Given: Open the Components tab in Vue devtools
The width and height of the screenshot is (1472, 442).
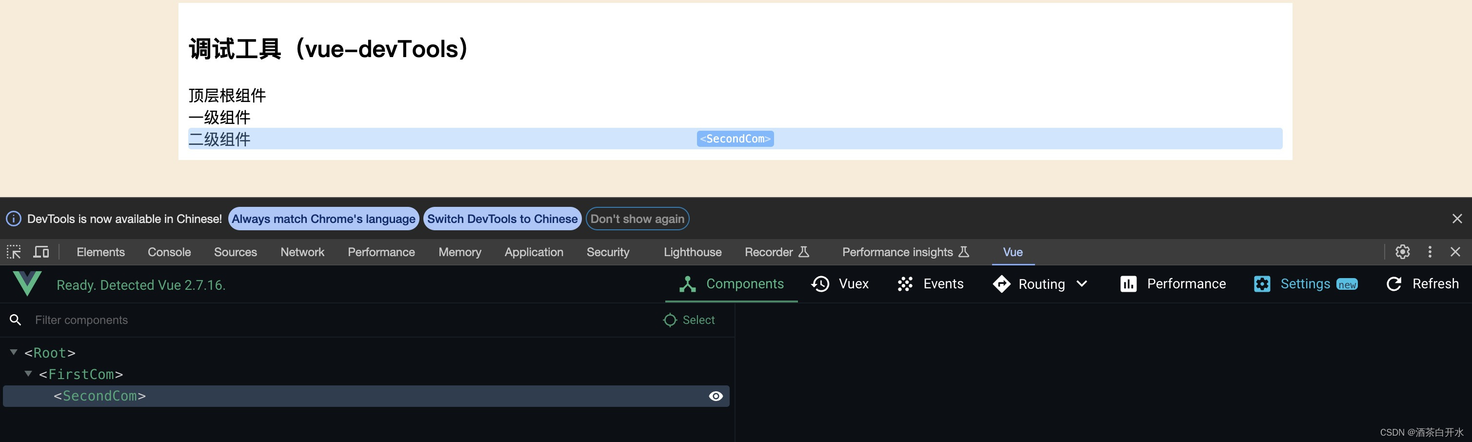Looking at the screenshot, I should pyautogui.click(x=731, y=284).
